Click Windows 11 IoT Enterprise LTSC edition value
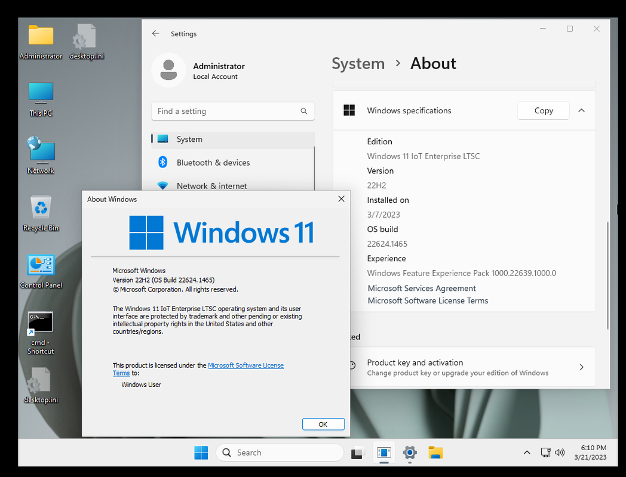 click(423, 156)
